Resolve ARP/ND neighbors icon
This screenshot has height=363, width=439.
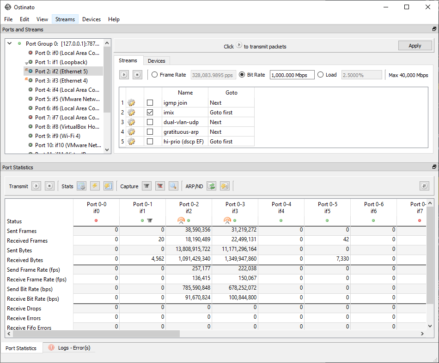[211, 186]
